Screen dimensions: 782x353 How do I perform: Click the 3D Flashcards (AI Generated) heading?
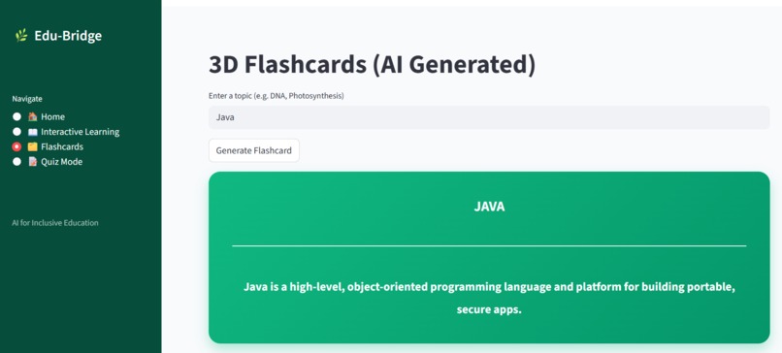tap(372, 65)
